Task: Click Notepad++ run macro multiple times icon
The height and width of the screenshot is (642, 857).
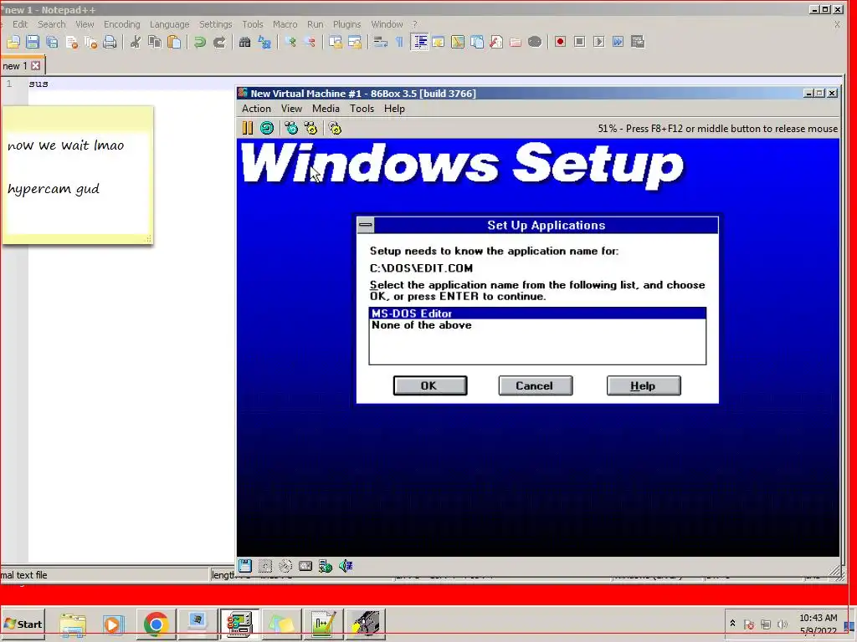Action: point(618,42)
